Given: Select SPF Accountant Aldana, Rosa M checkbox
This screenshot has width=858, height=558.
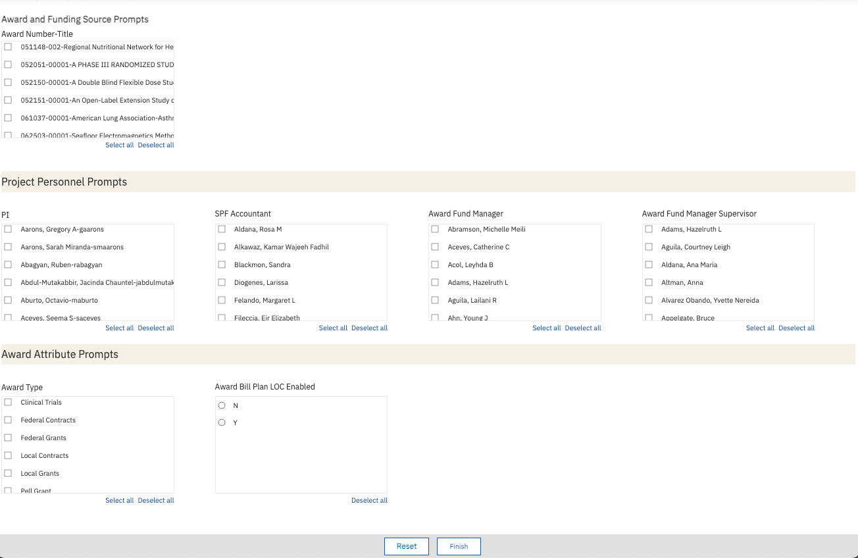Looking at the screenshot, I should pos(222,229).
